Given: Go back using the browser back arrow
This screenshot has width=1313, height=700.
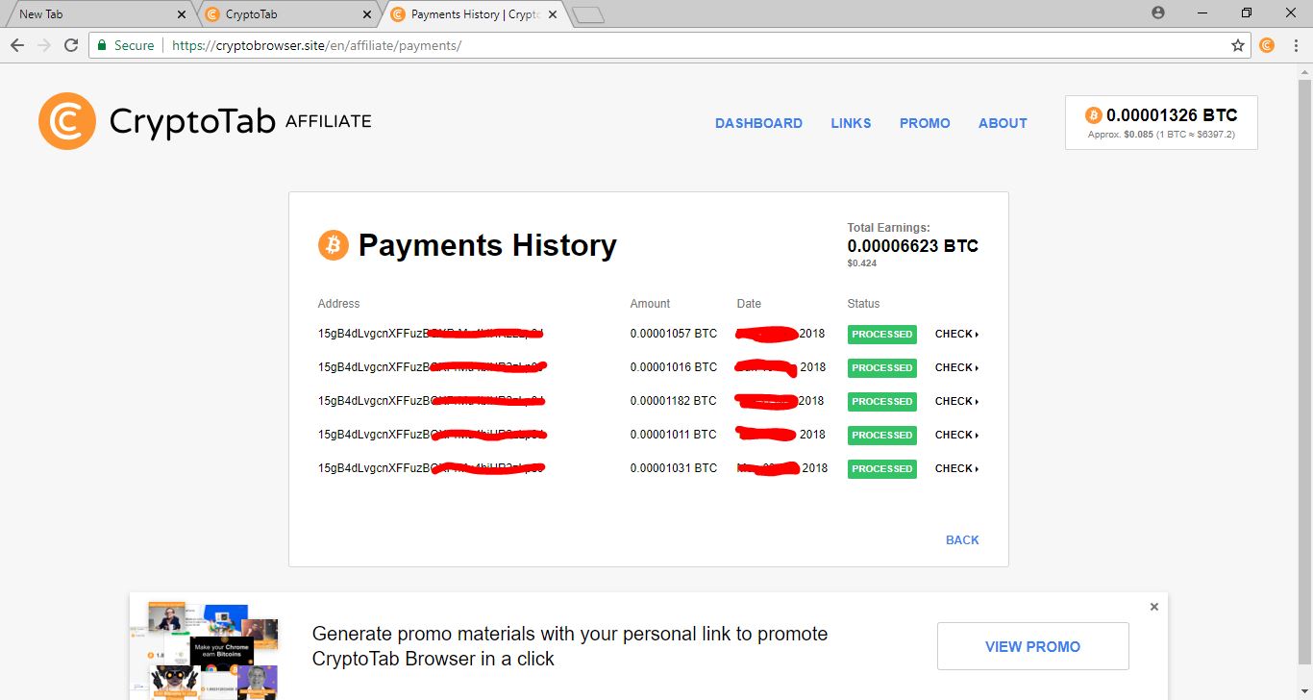Looking at the screenshot, I should 17,45.
